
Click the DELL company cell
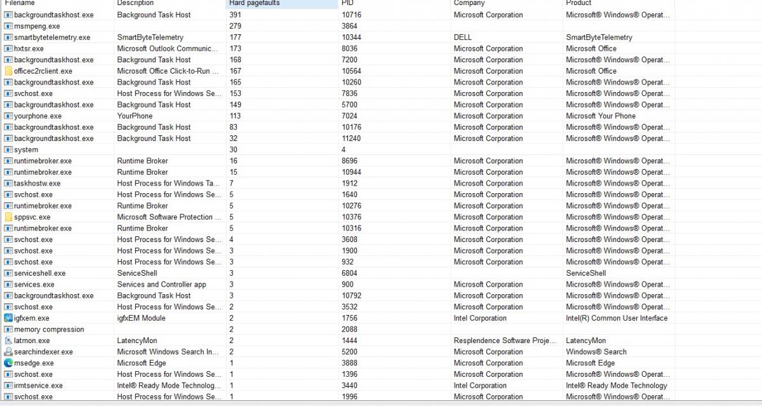(x=463, y=37)
